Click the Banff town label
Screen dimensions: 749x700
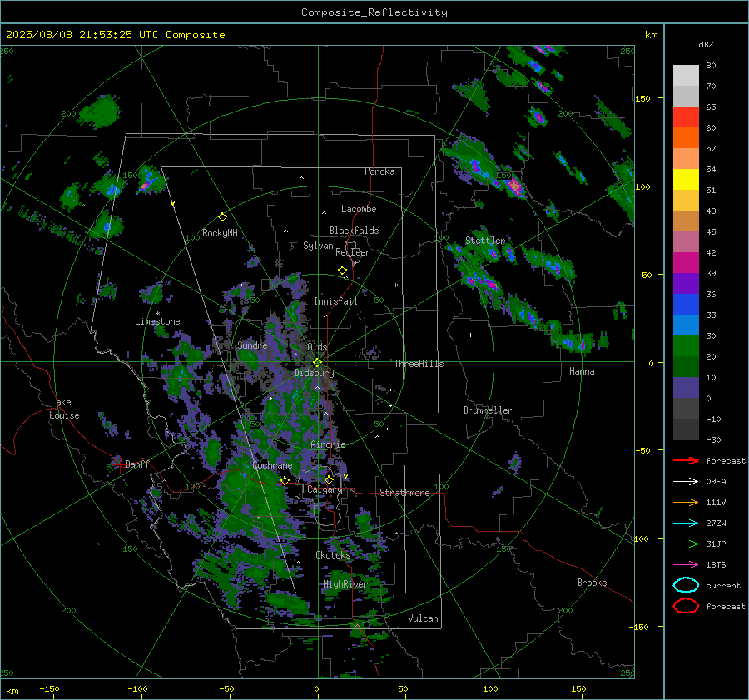137,464
